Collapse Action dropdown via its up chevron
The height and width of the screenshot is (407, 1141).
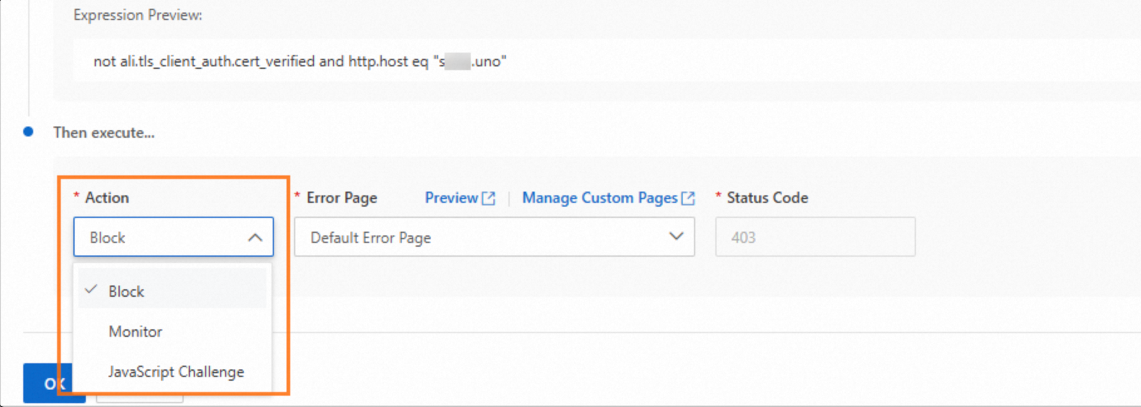(255, 238)
